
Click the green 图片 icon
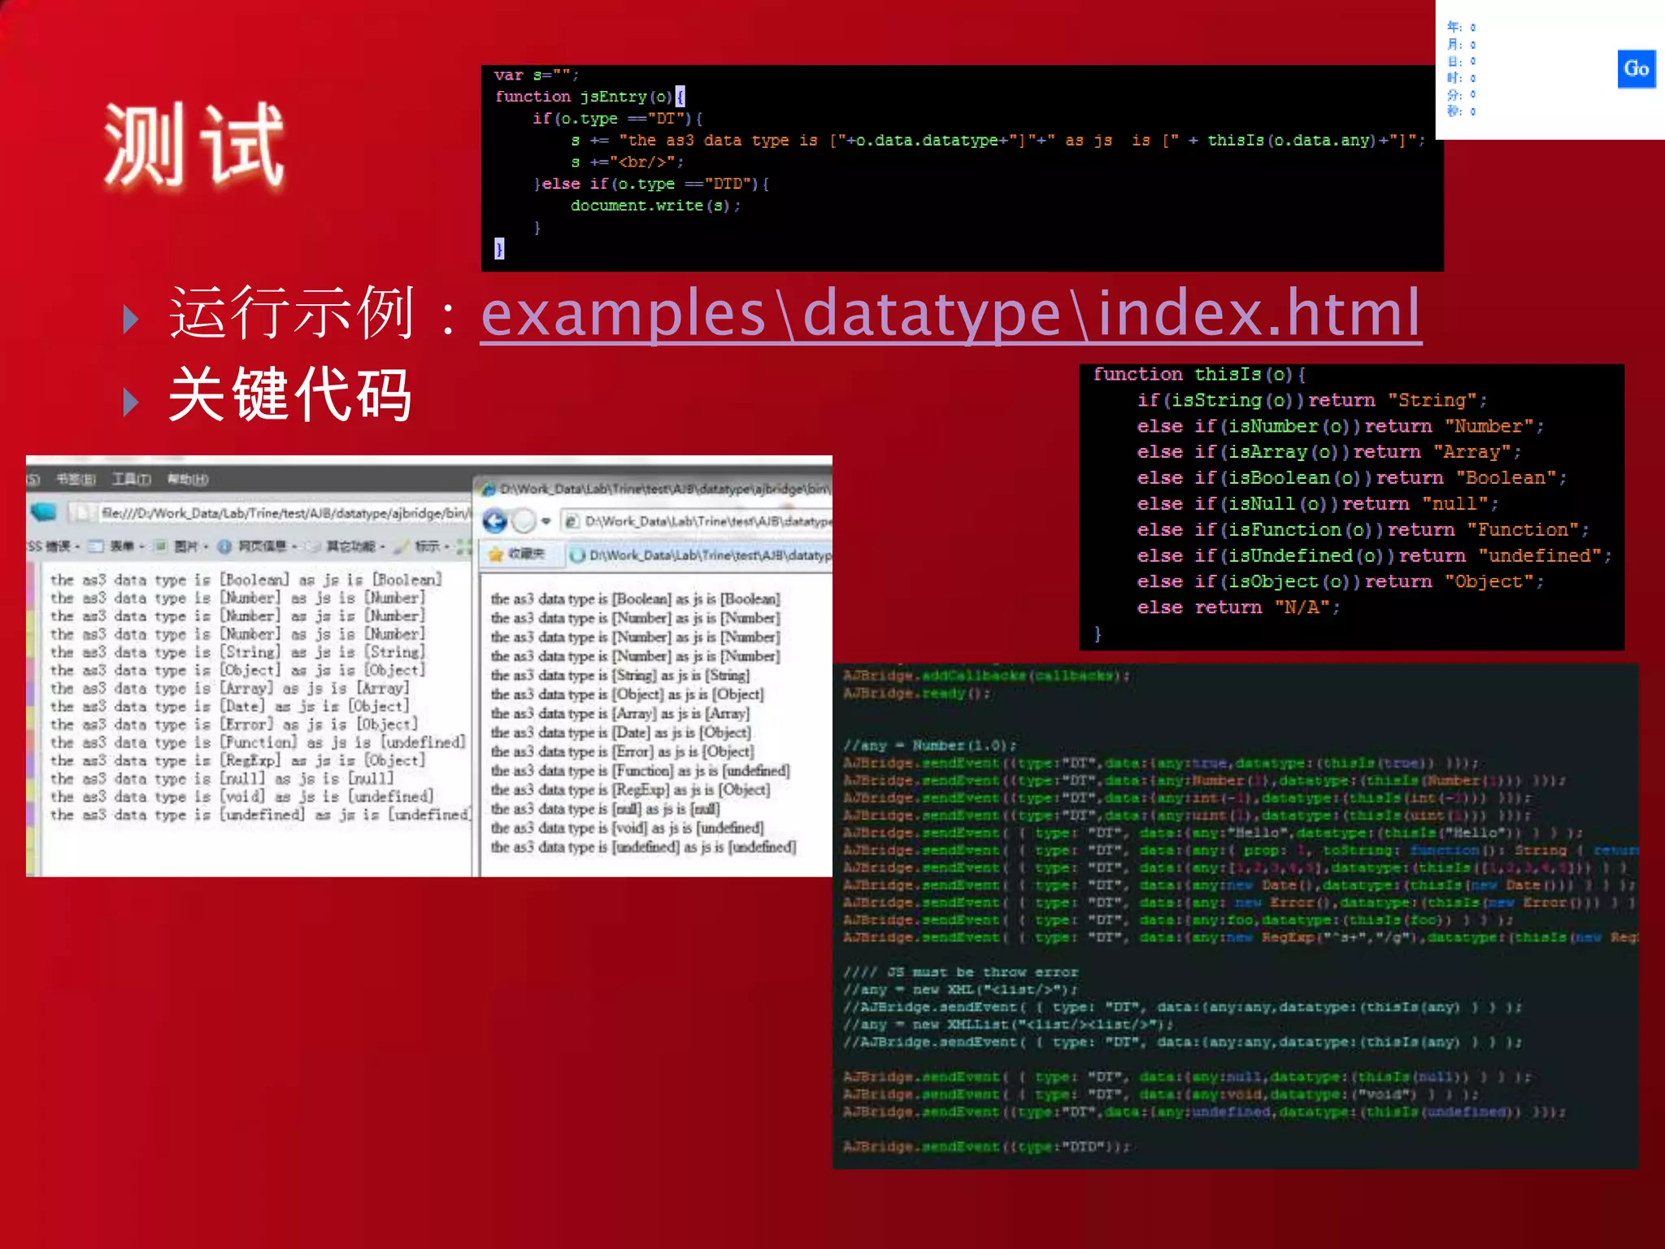tap(161, 546)
